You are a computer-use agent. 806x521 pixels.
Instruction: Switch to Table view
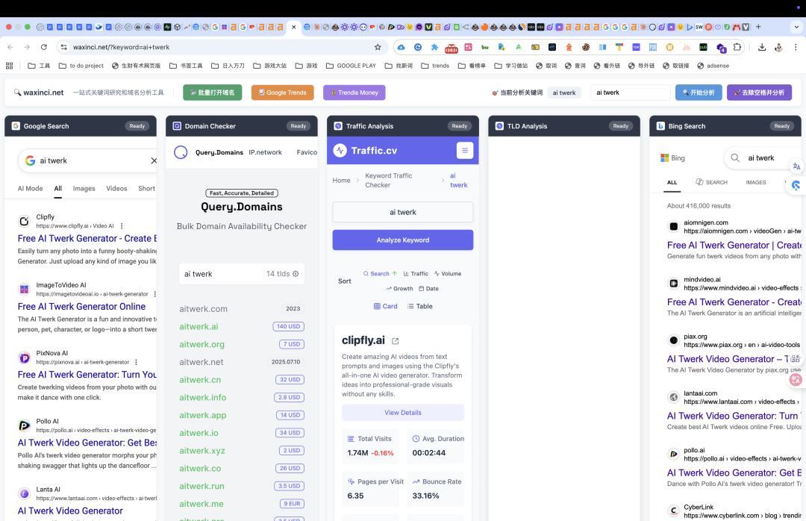[x=420, y=306]
